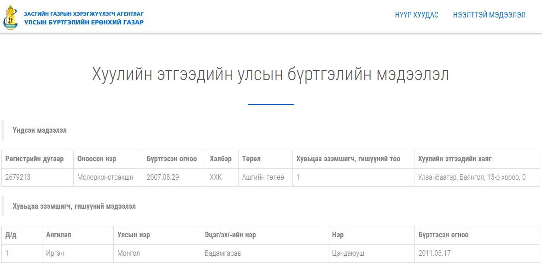Screen dimensions: 542x264
Task: Click the ЗАСГИЙН ГАЗРЫН ХЭРЭГЖҮҮЛЭГЧ АГЕНТЛАГ text
Action: pyautogui.click(x=84, y=14)
